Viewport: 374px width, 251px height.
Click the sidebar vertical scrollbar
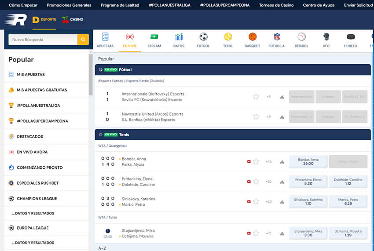coord(91,74)
